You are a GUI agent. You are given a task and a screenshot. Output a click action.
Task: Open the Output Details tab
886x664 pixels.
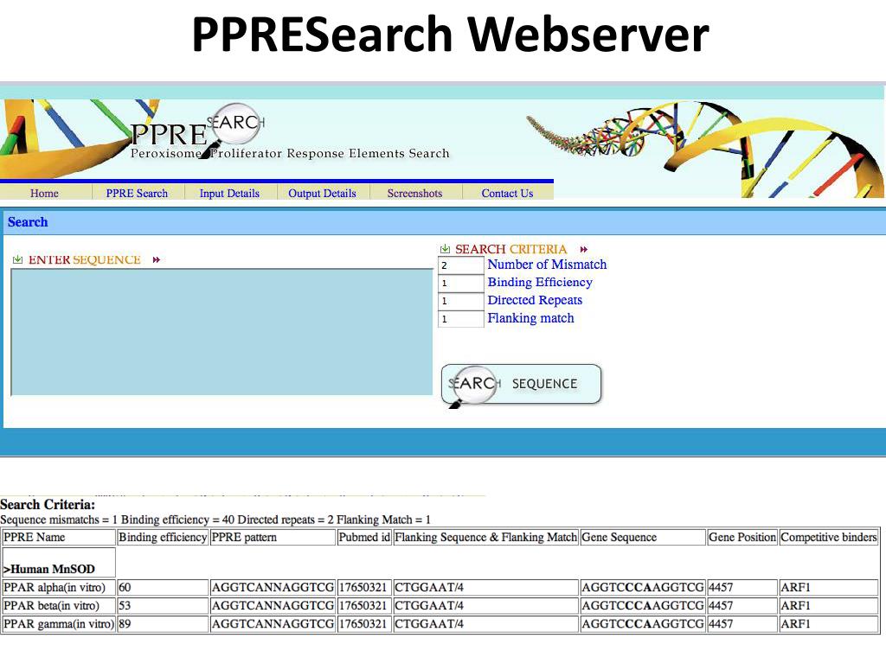pyautogui.click(x=322, y=193)
